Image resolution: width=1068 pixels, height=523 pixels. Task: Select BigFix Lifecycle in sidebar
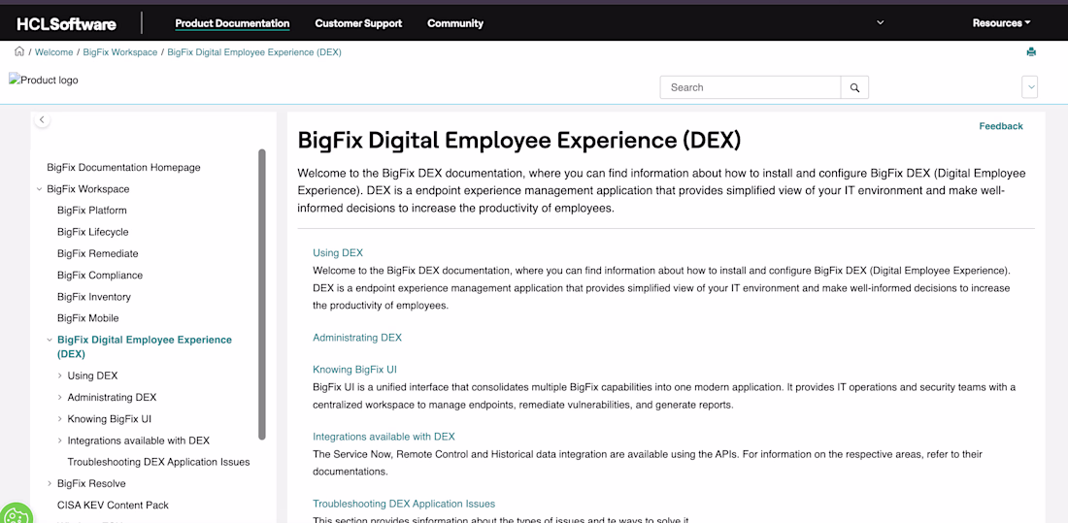92,232
